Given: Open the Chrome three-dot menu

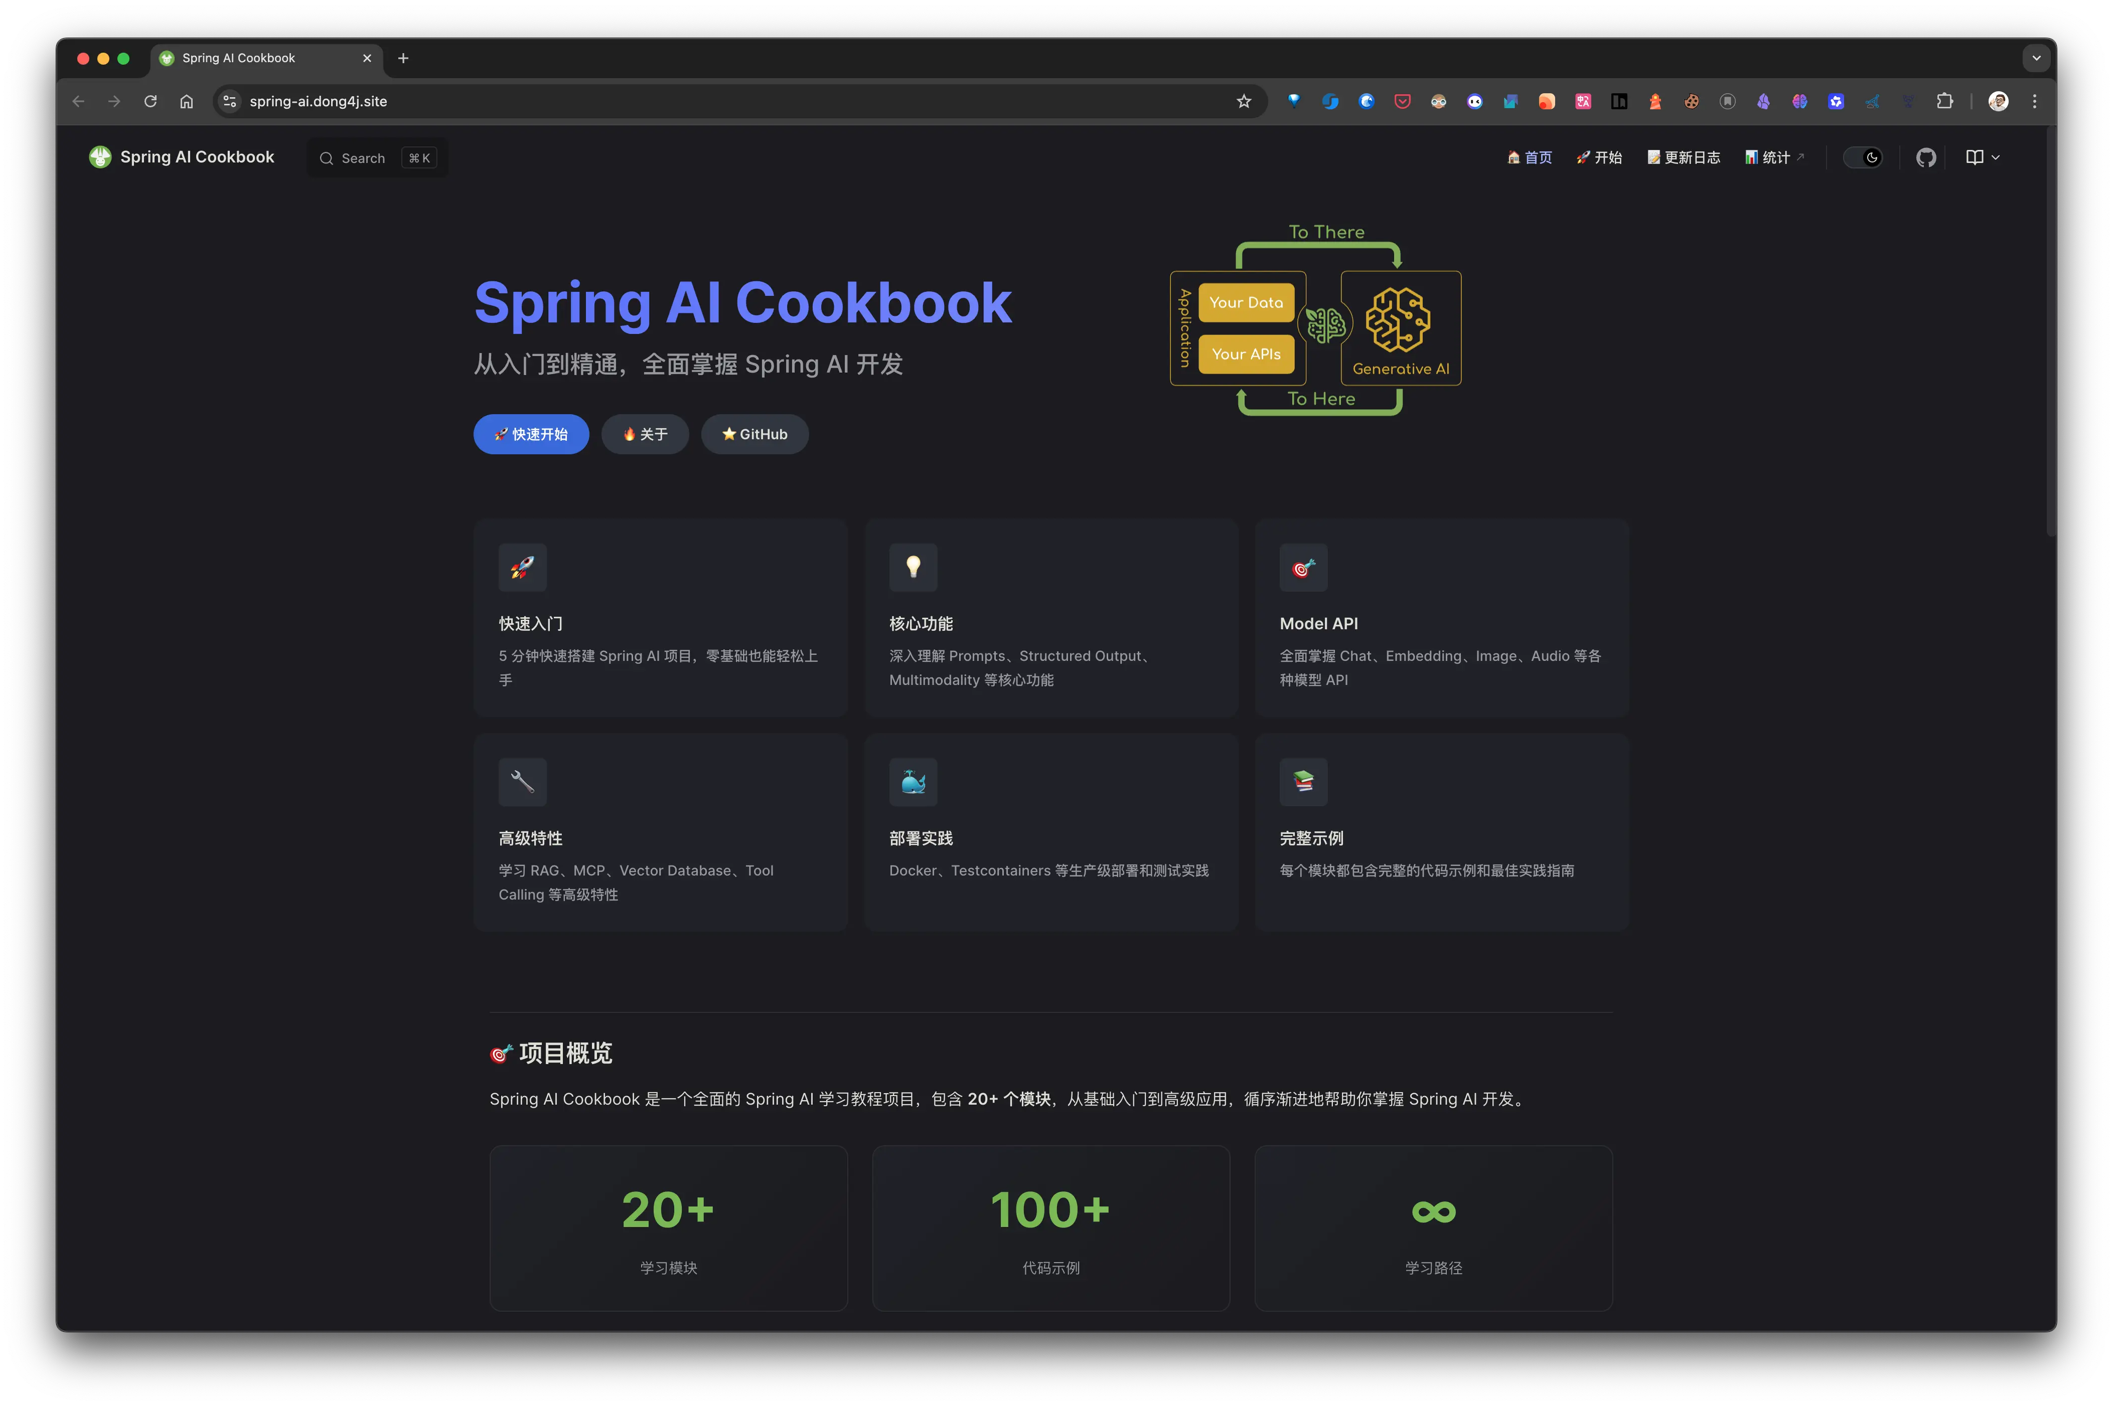Looking at the screenshot, I should (2034, 101).
